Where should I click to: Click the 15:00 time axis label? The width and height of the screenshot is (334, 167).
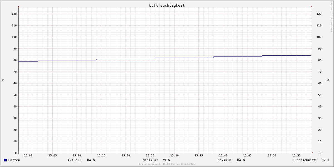click(x=28, y=156)
